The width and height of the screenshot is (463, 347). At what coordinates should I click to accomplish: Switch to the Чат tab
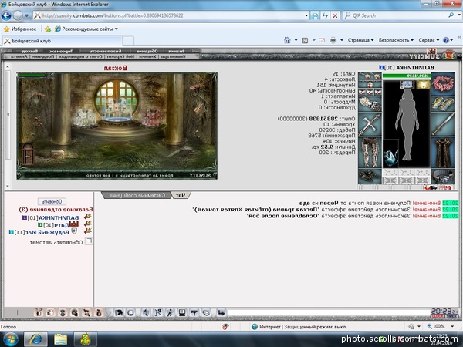click(x=181, y=195)
